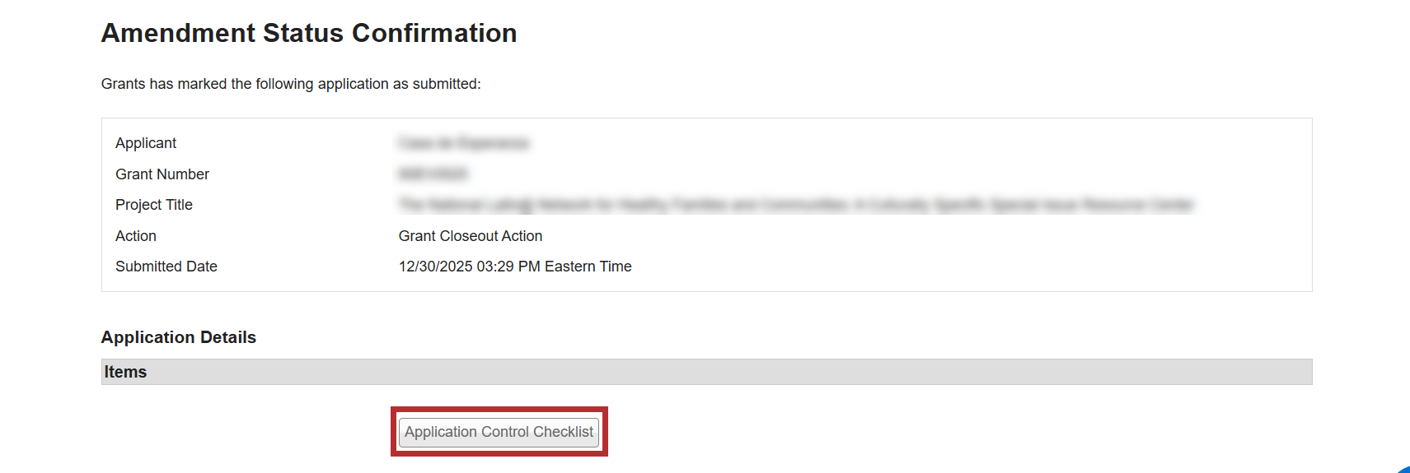
Task: Click the Amendment Status Confirmation heading
Action: pyautogui.click(x=309, y=33)
